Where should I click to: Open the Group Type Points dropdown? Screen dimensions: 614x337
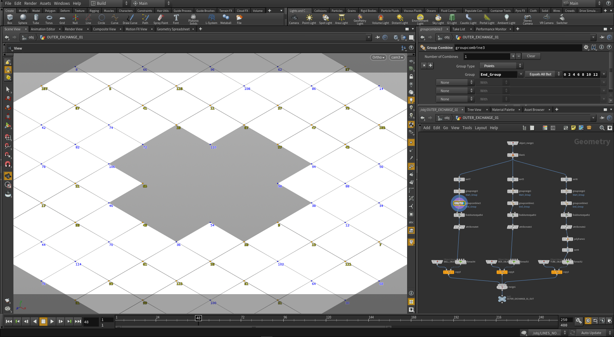click(501, 66)
